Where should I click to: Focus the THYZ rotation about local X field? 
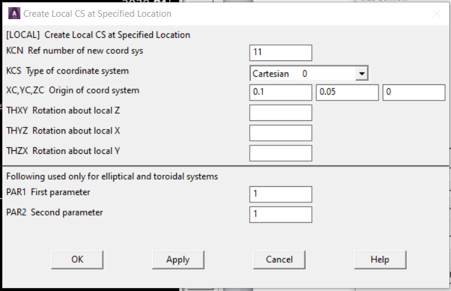[280, 133]
